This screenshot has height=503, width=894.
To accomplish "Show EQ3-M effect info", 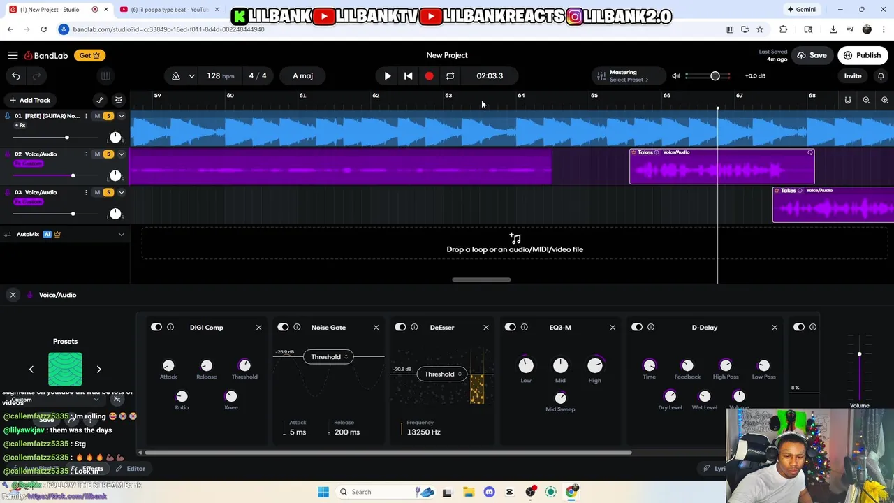I will (x=524, y=327).
